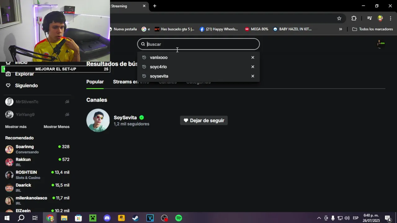Open the Todos los marcadores folder
This screenshot has height=223, width=397.
coord(372,29)
